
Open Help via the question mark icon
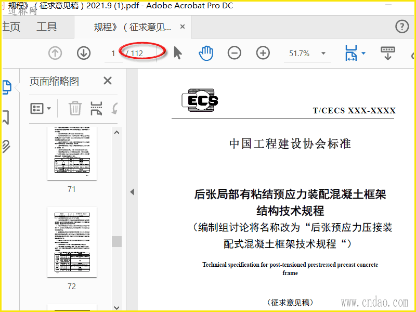pyautogui.click(x=402, y=27)
